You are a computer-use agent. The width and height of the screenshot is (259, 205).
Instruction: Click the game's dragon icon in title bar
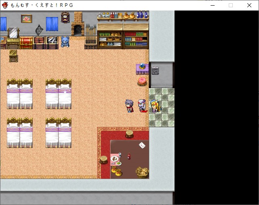tap(5, 5)
